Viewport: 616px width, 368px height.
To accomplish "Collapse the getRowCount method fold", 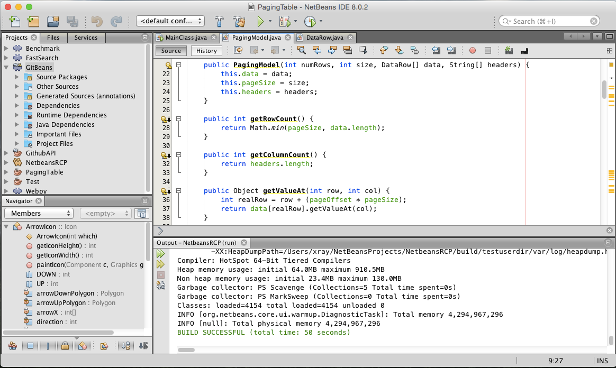I will [x=179, y=118].
